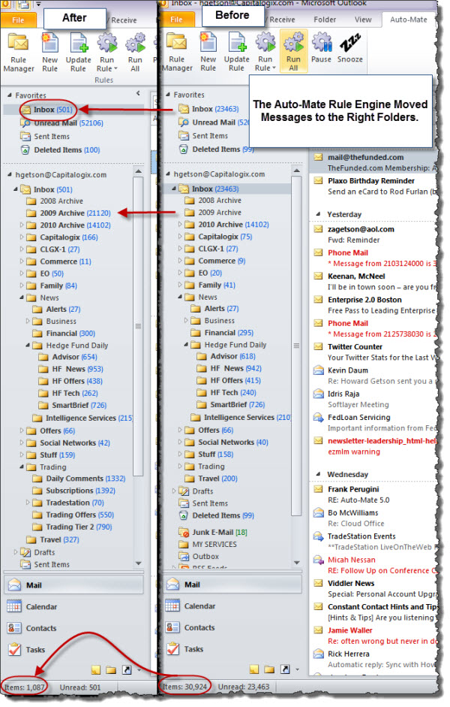The width and height of the screenshot is (450, 707).
Task: Pause the Auto-Mate rule engine
Action: pyautogui.click(x=321, y=47)
